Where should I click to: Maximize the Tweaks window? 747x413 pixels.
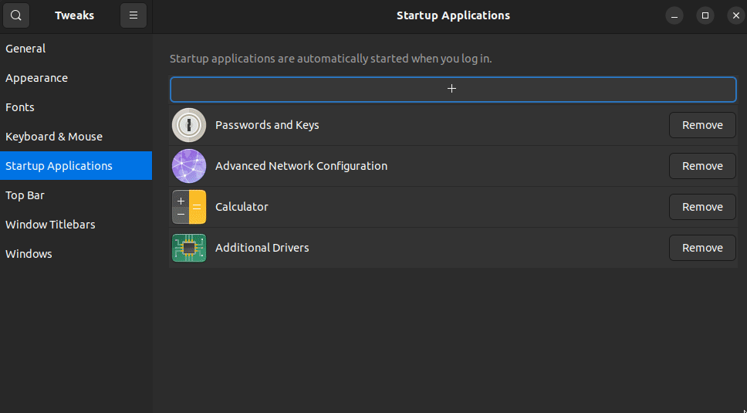[x=705, y=15]
